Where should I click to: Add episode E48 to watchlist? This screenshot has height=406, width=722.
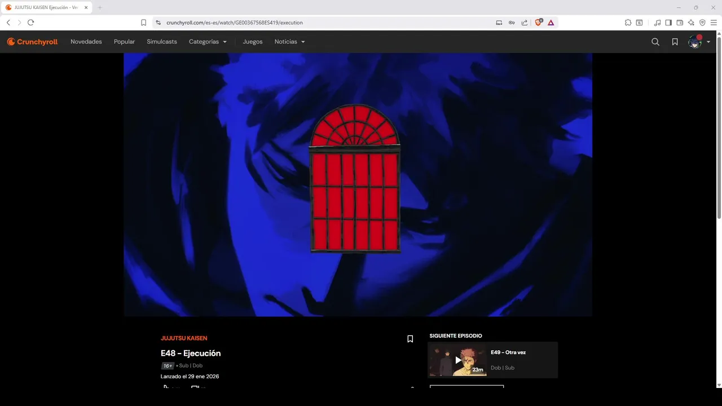(410, 339)
